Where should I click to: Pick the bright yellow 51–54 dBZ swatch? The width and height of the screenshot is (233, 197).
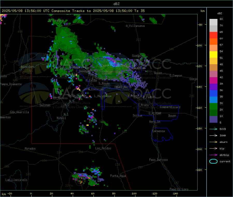point(213,55)
